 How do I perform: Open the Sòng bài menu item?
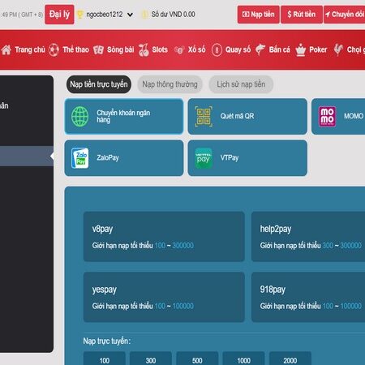point(114,49)
